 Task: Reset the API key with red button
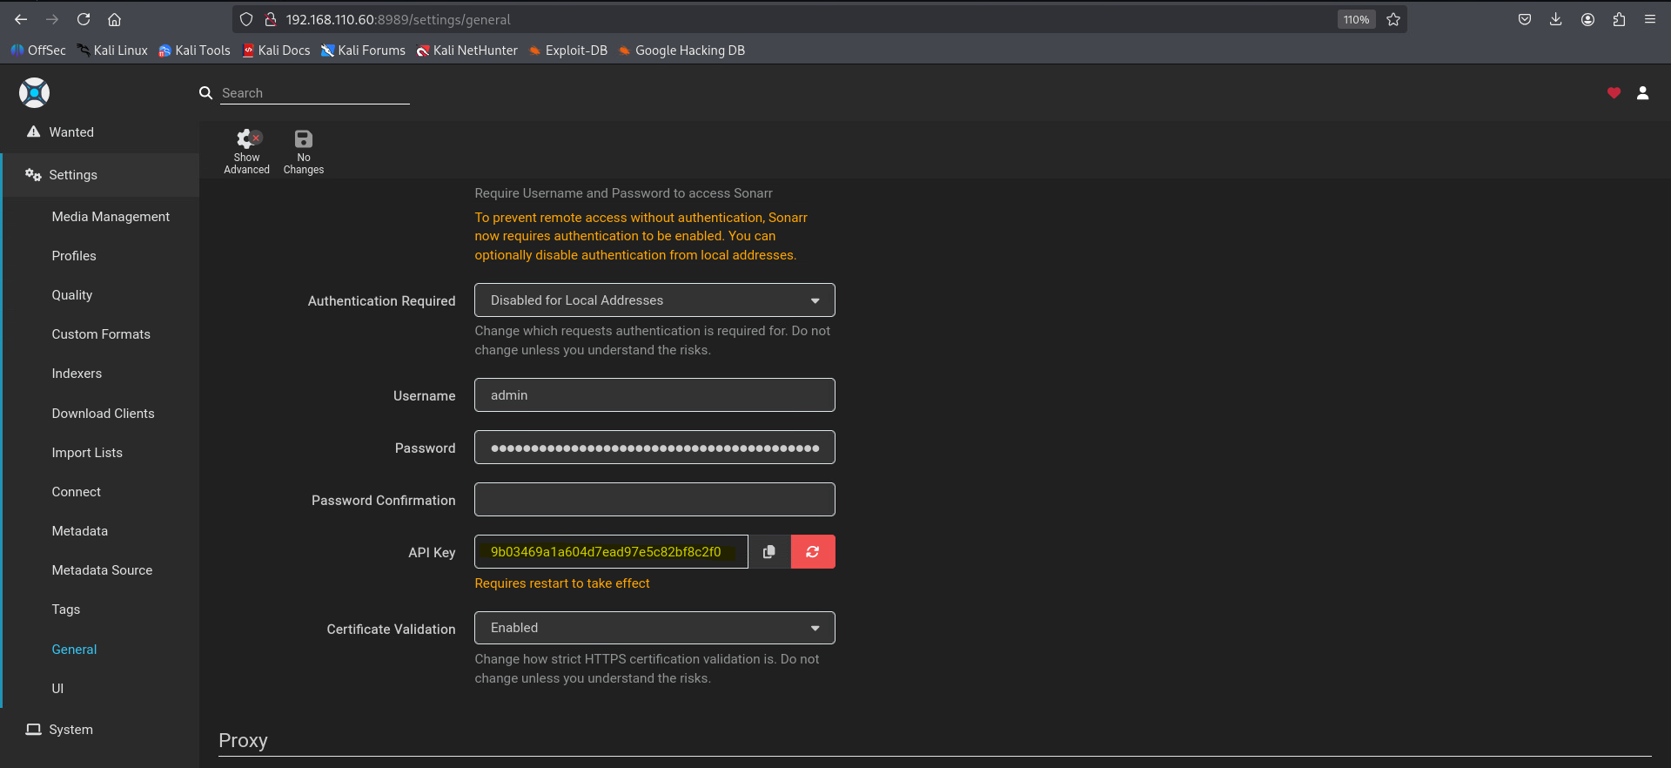[x=813, y=552]
